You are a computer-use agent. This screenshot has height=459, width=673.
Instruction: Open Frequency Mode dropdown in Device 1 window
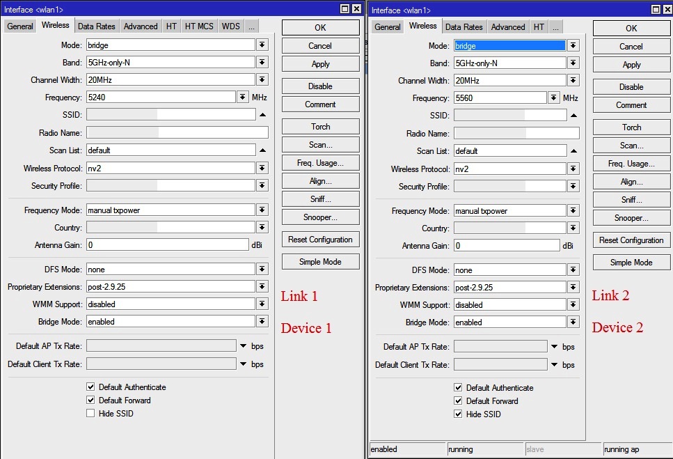(x=262, y=210)
